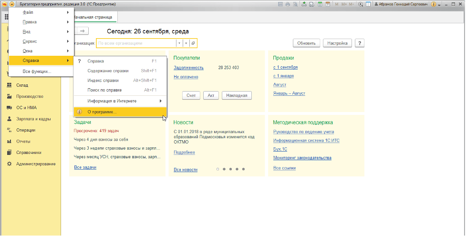Expand Информация в Интернете submenu

coord(120,101)
